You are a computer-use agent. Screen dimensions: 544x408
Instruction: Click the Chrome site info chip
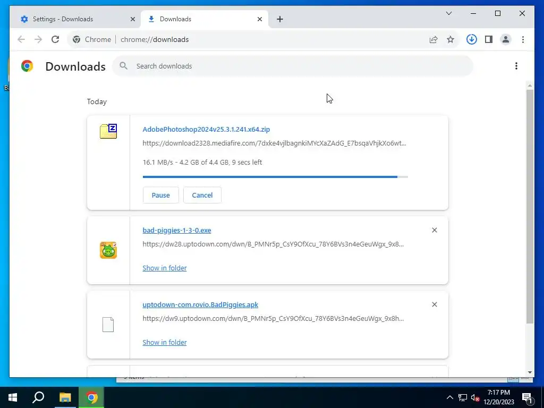tap(92, 39)
